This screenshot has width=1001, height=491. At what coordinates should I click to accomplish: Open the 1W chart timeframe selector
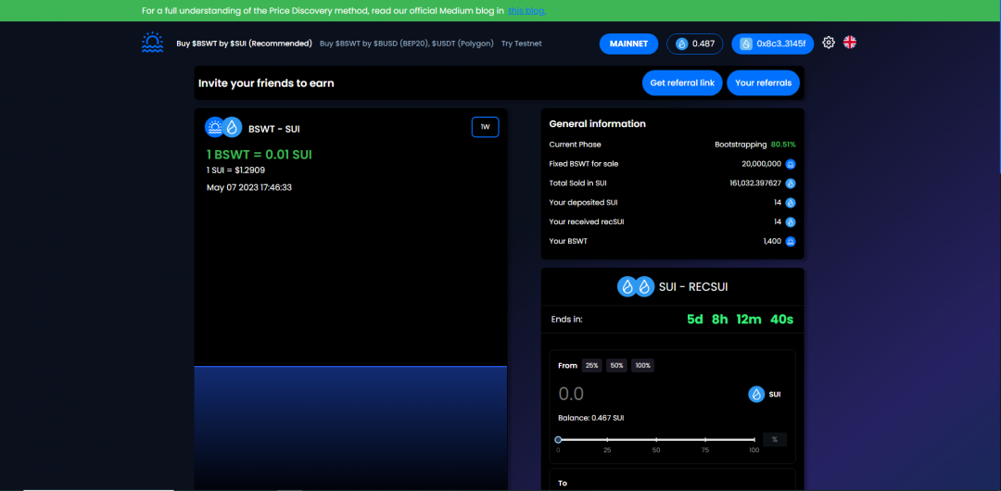coord(485,127)
